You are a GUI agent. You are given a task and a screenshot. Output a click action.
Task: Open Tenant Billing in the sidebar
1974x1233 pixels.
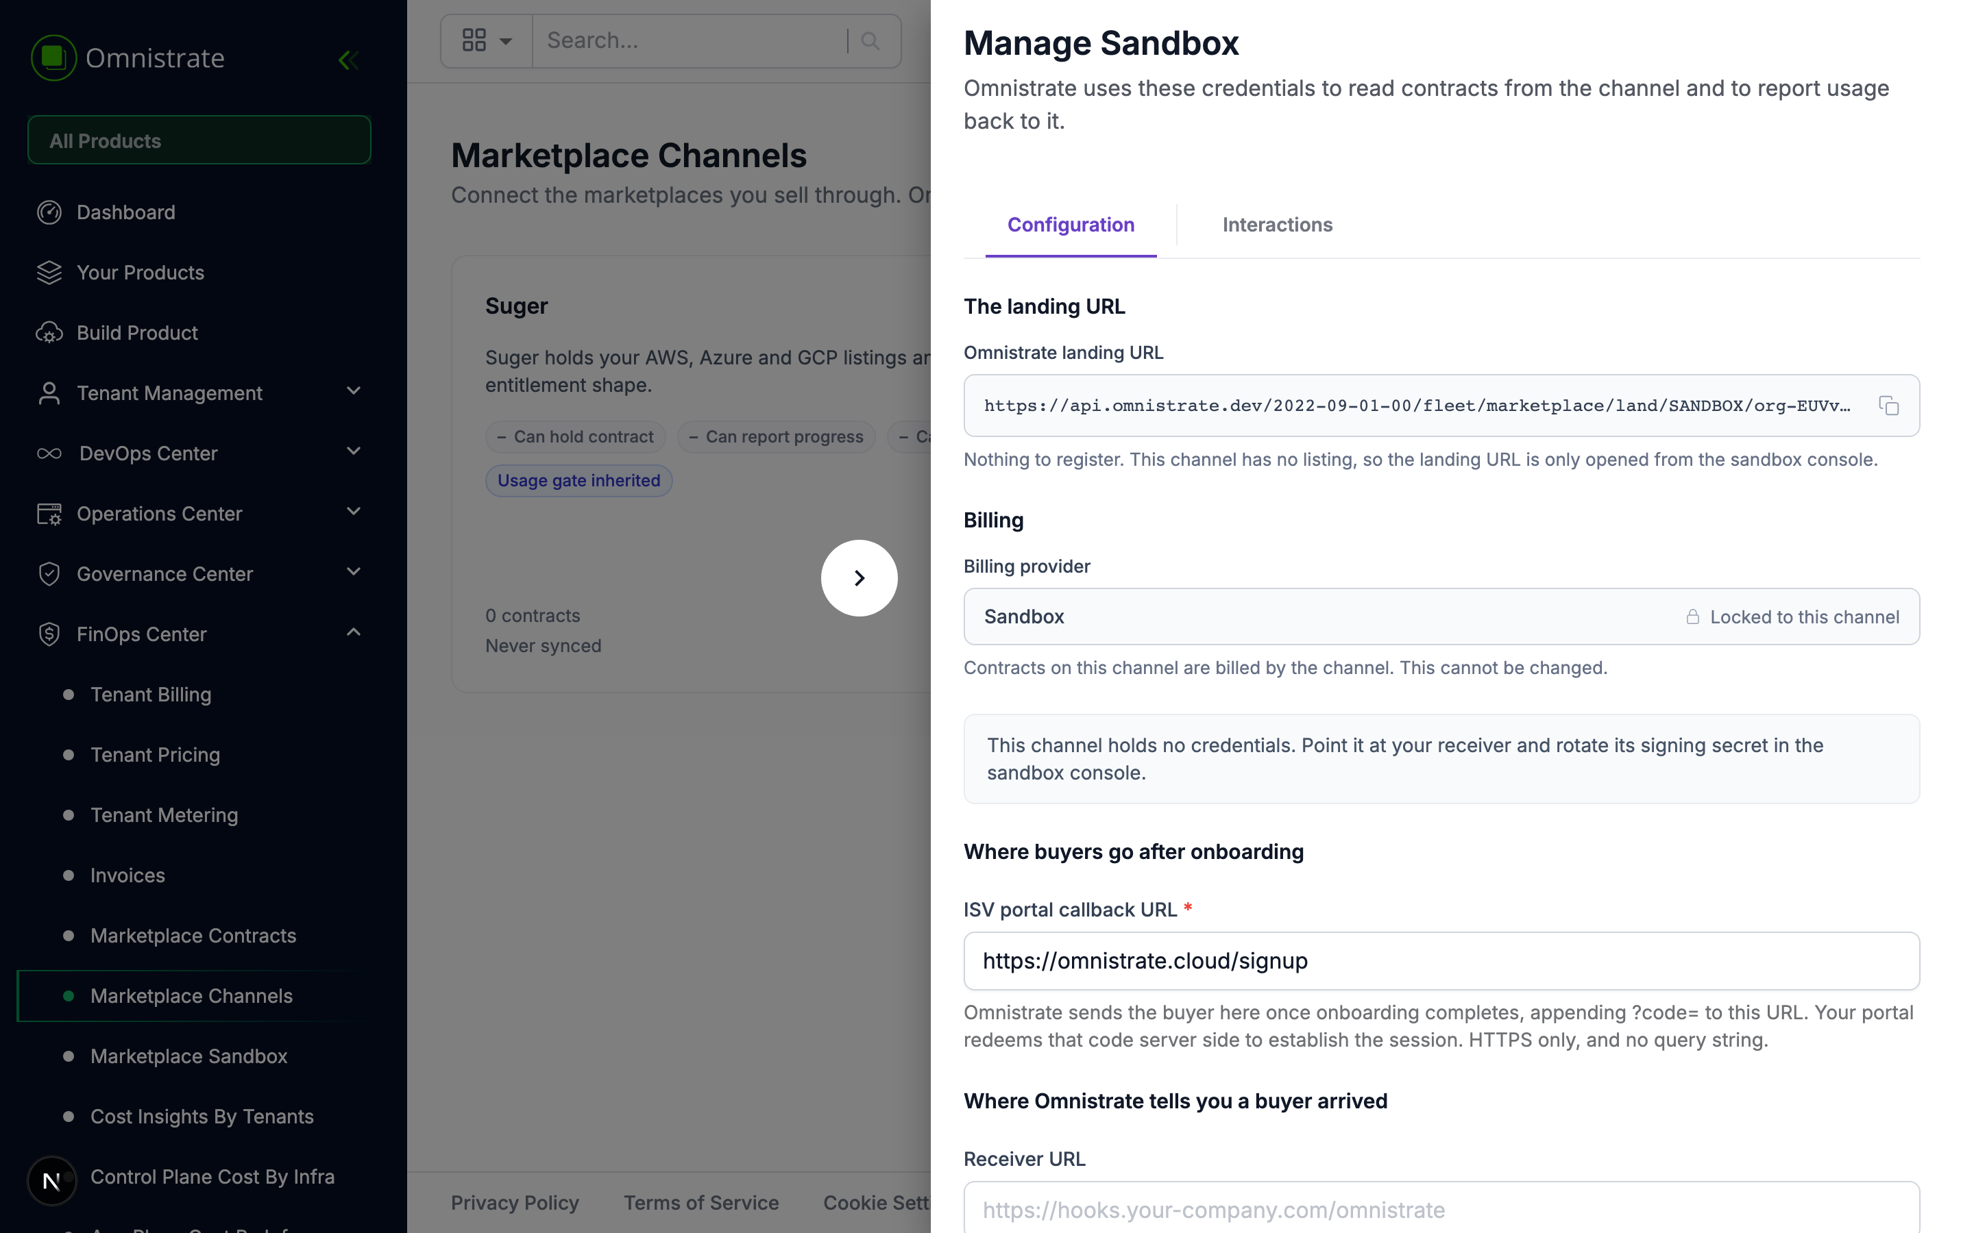(x=151, y=695)
